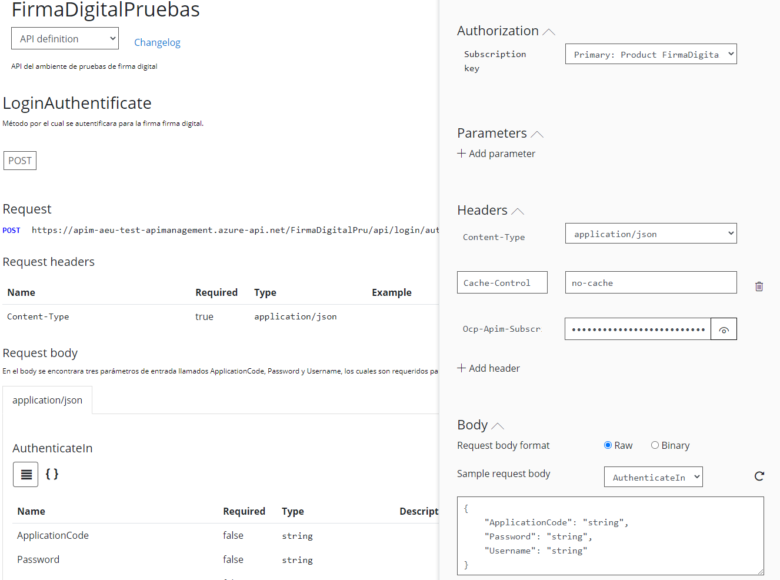Click plus icon to add header
The height and width of the screenshot is (580, 780).
[x=462, y=368]
